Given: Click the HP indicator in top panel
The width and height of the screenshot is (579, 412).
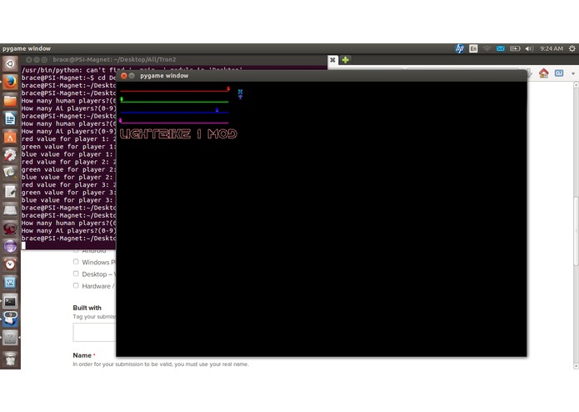Looking at the screenshot, I should pyautogui.click(x=460, y=48).
